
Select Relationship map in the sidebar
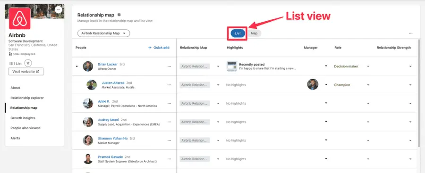click(24, 108)
